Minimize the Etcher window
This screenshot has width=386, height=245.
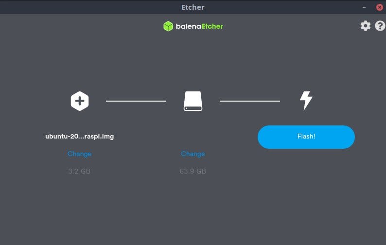364,7
